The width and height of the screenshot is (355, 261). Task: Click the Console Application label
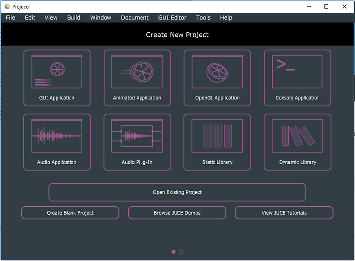297,98
